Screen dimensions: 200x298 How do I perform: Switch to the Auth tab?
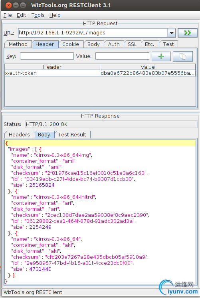tap(114, 44)
